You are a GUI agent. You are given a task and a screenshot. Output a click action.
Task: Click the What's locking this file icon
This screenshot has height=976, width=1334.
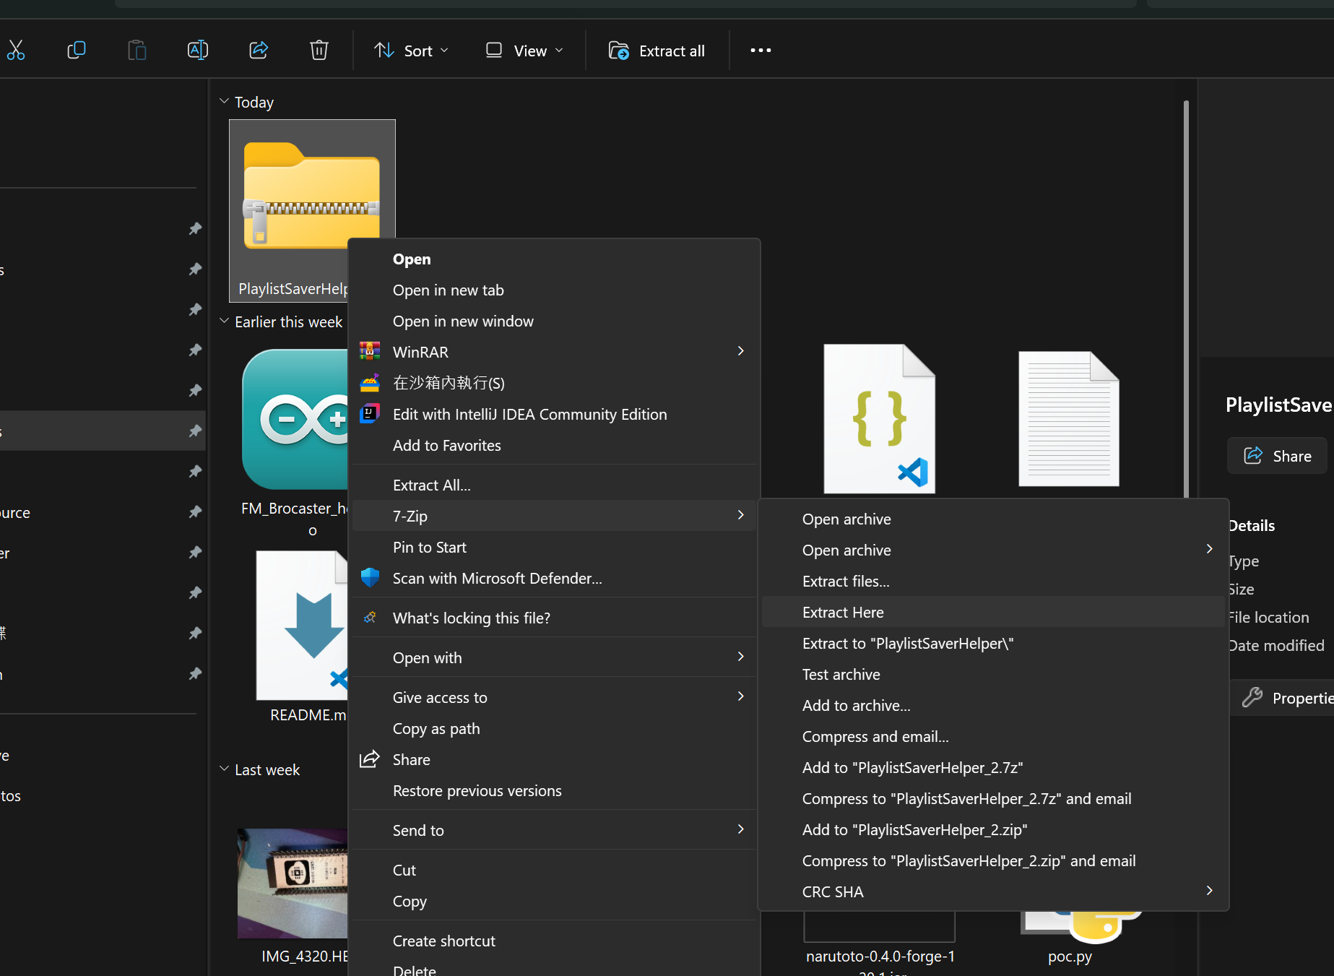point(370,618)
